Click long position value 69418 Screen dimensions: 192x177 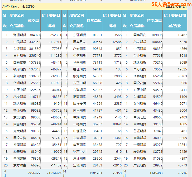coord(97,69)
